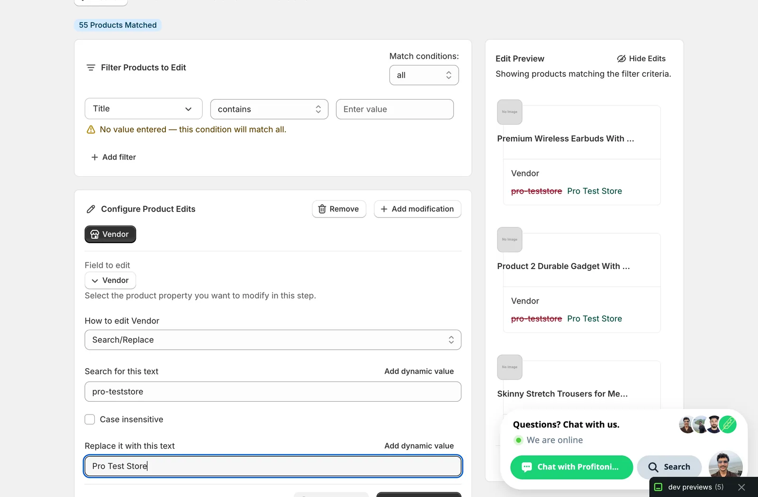Click the Enter value filter input

[395, 109]
